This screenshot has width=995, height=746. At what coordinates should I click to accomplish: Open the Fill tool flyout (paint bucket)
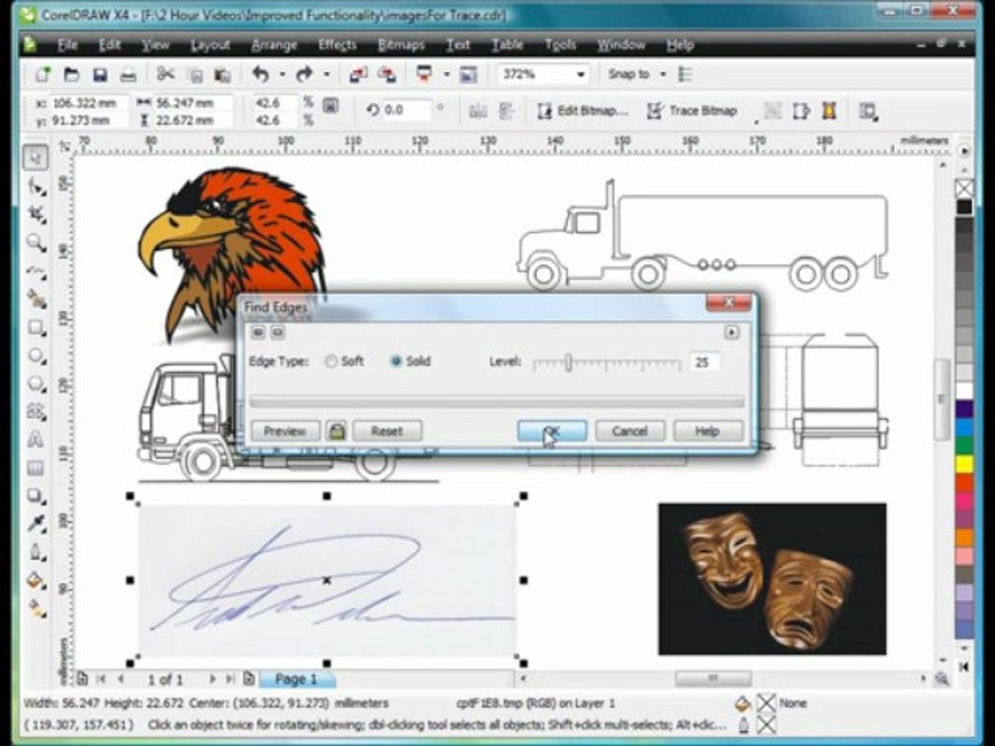click(36, 580)
